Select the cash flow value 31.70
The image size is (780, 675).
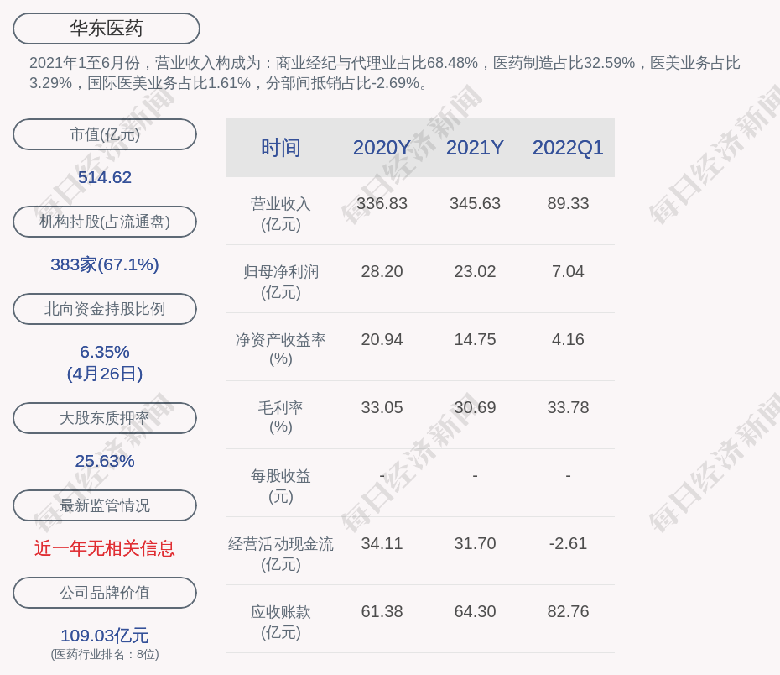pos(475,543)
